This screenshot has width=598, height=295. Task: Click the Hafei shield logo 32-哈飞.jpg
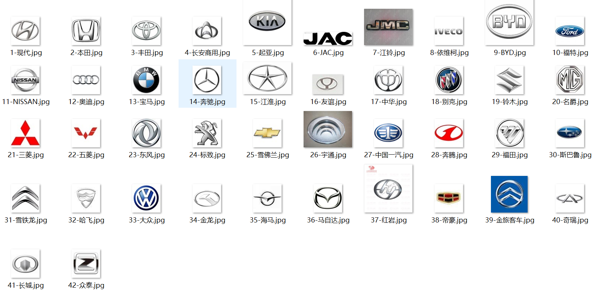86,198
